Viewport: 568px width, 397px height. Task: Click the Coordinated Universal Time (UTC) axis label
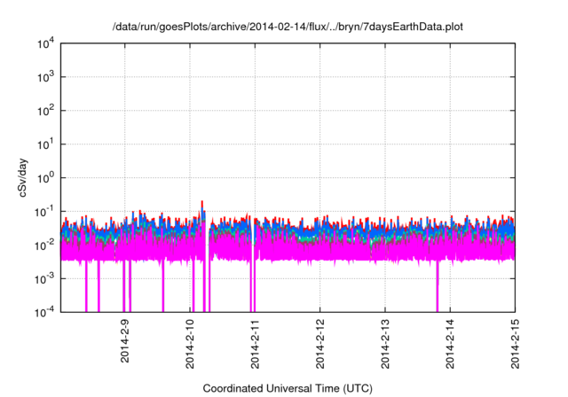288,388
